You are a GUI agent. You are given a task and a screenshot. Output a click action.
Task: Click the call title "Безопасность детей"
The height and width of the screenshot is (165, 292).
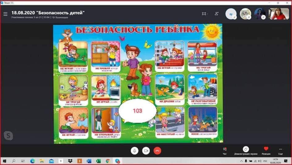click(48, 13)
